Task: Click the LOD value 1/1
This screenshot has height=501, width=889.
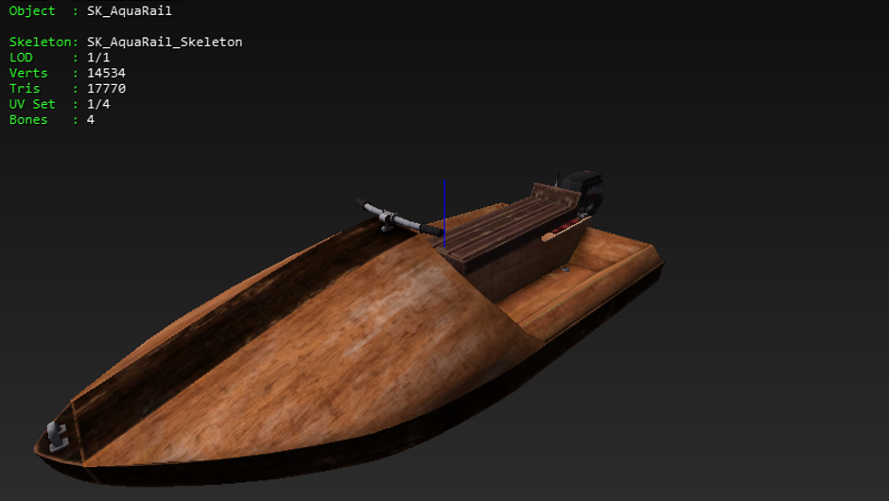Action: point(98,58)
